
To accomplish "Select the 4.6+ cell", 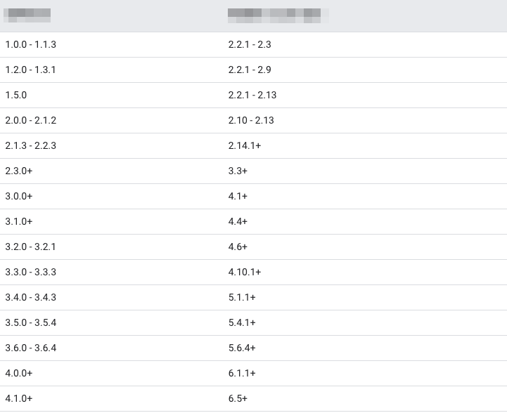I will [x=238, y=247].
